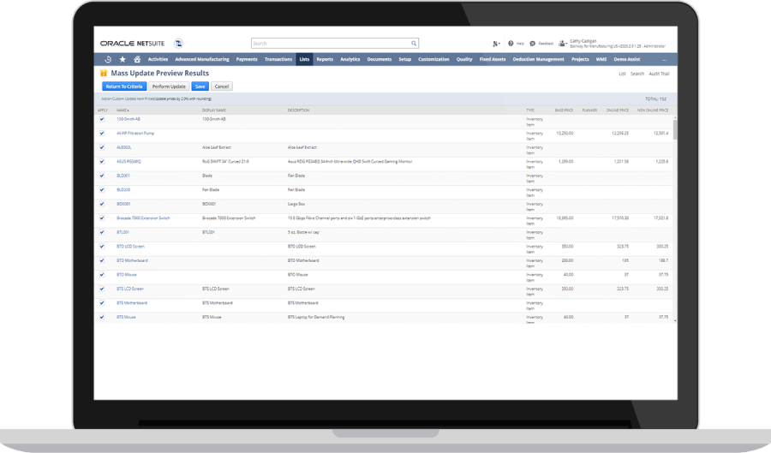Open the Audit Trail link

[x=659, y=74]
